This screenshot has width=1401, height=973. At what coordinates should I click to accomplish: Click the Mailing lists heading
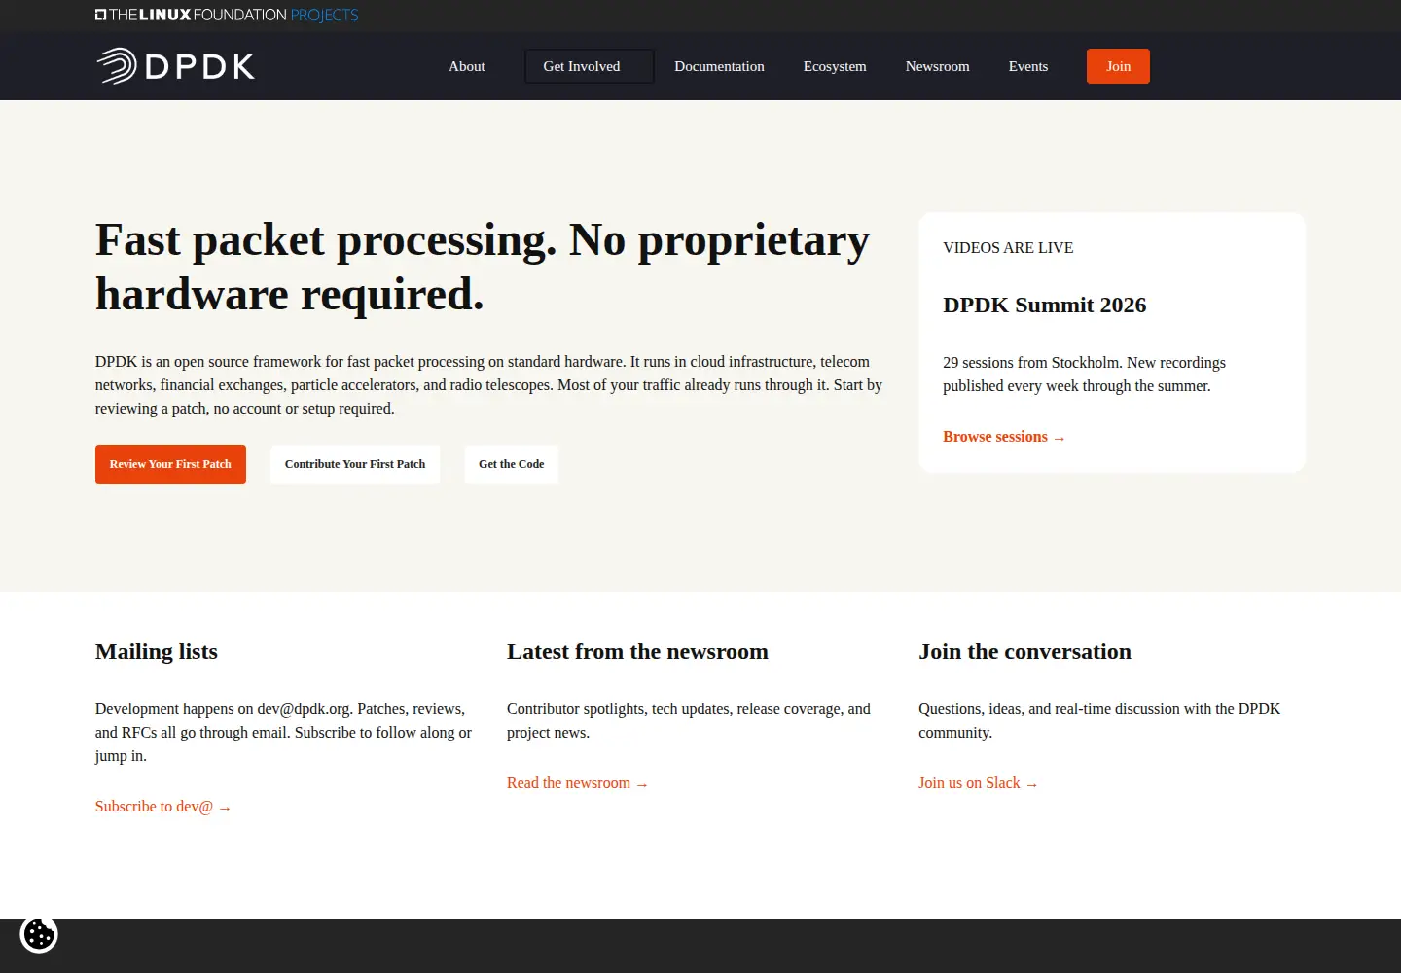pyautogui.click(x=157, y=651)
